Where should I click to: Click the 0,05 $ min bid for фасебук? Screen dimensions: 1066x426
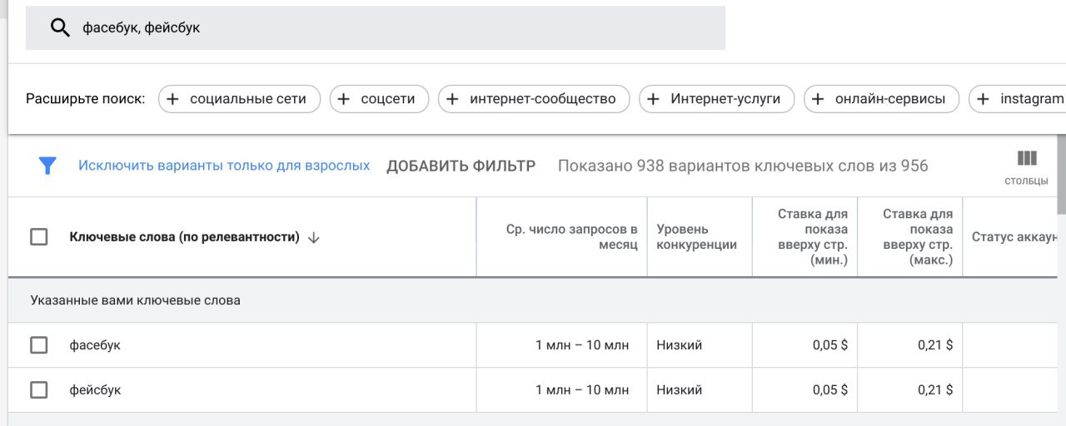tap(830, 345)
